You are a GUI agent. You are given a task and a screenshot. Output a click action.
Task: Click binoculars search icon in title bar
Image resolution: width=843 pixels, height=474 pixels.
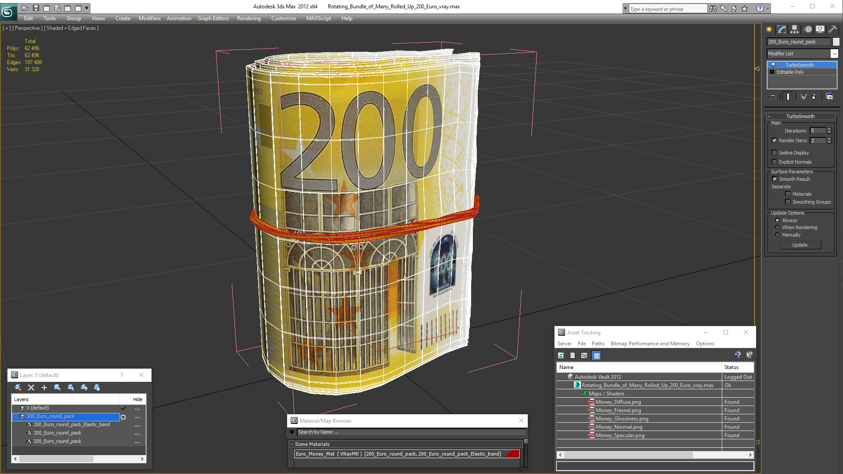coord(713,8)
